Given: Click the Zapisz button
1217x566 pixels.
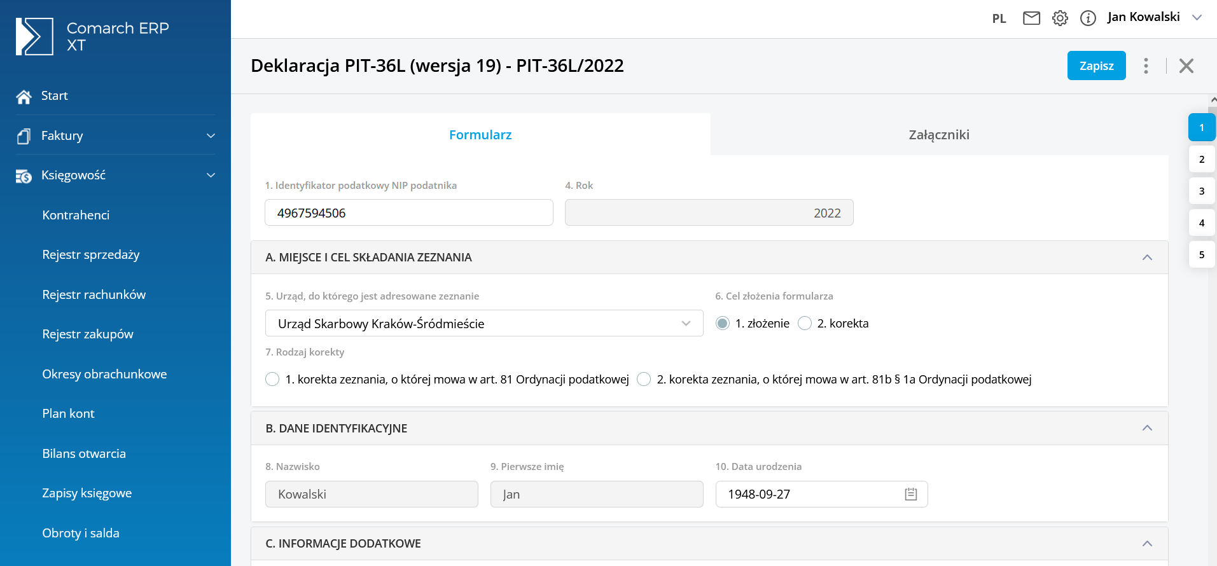Looking at the screenshot, I should pos(1096,66).
